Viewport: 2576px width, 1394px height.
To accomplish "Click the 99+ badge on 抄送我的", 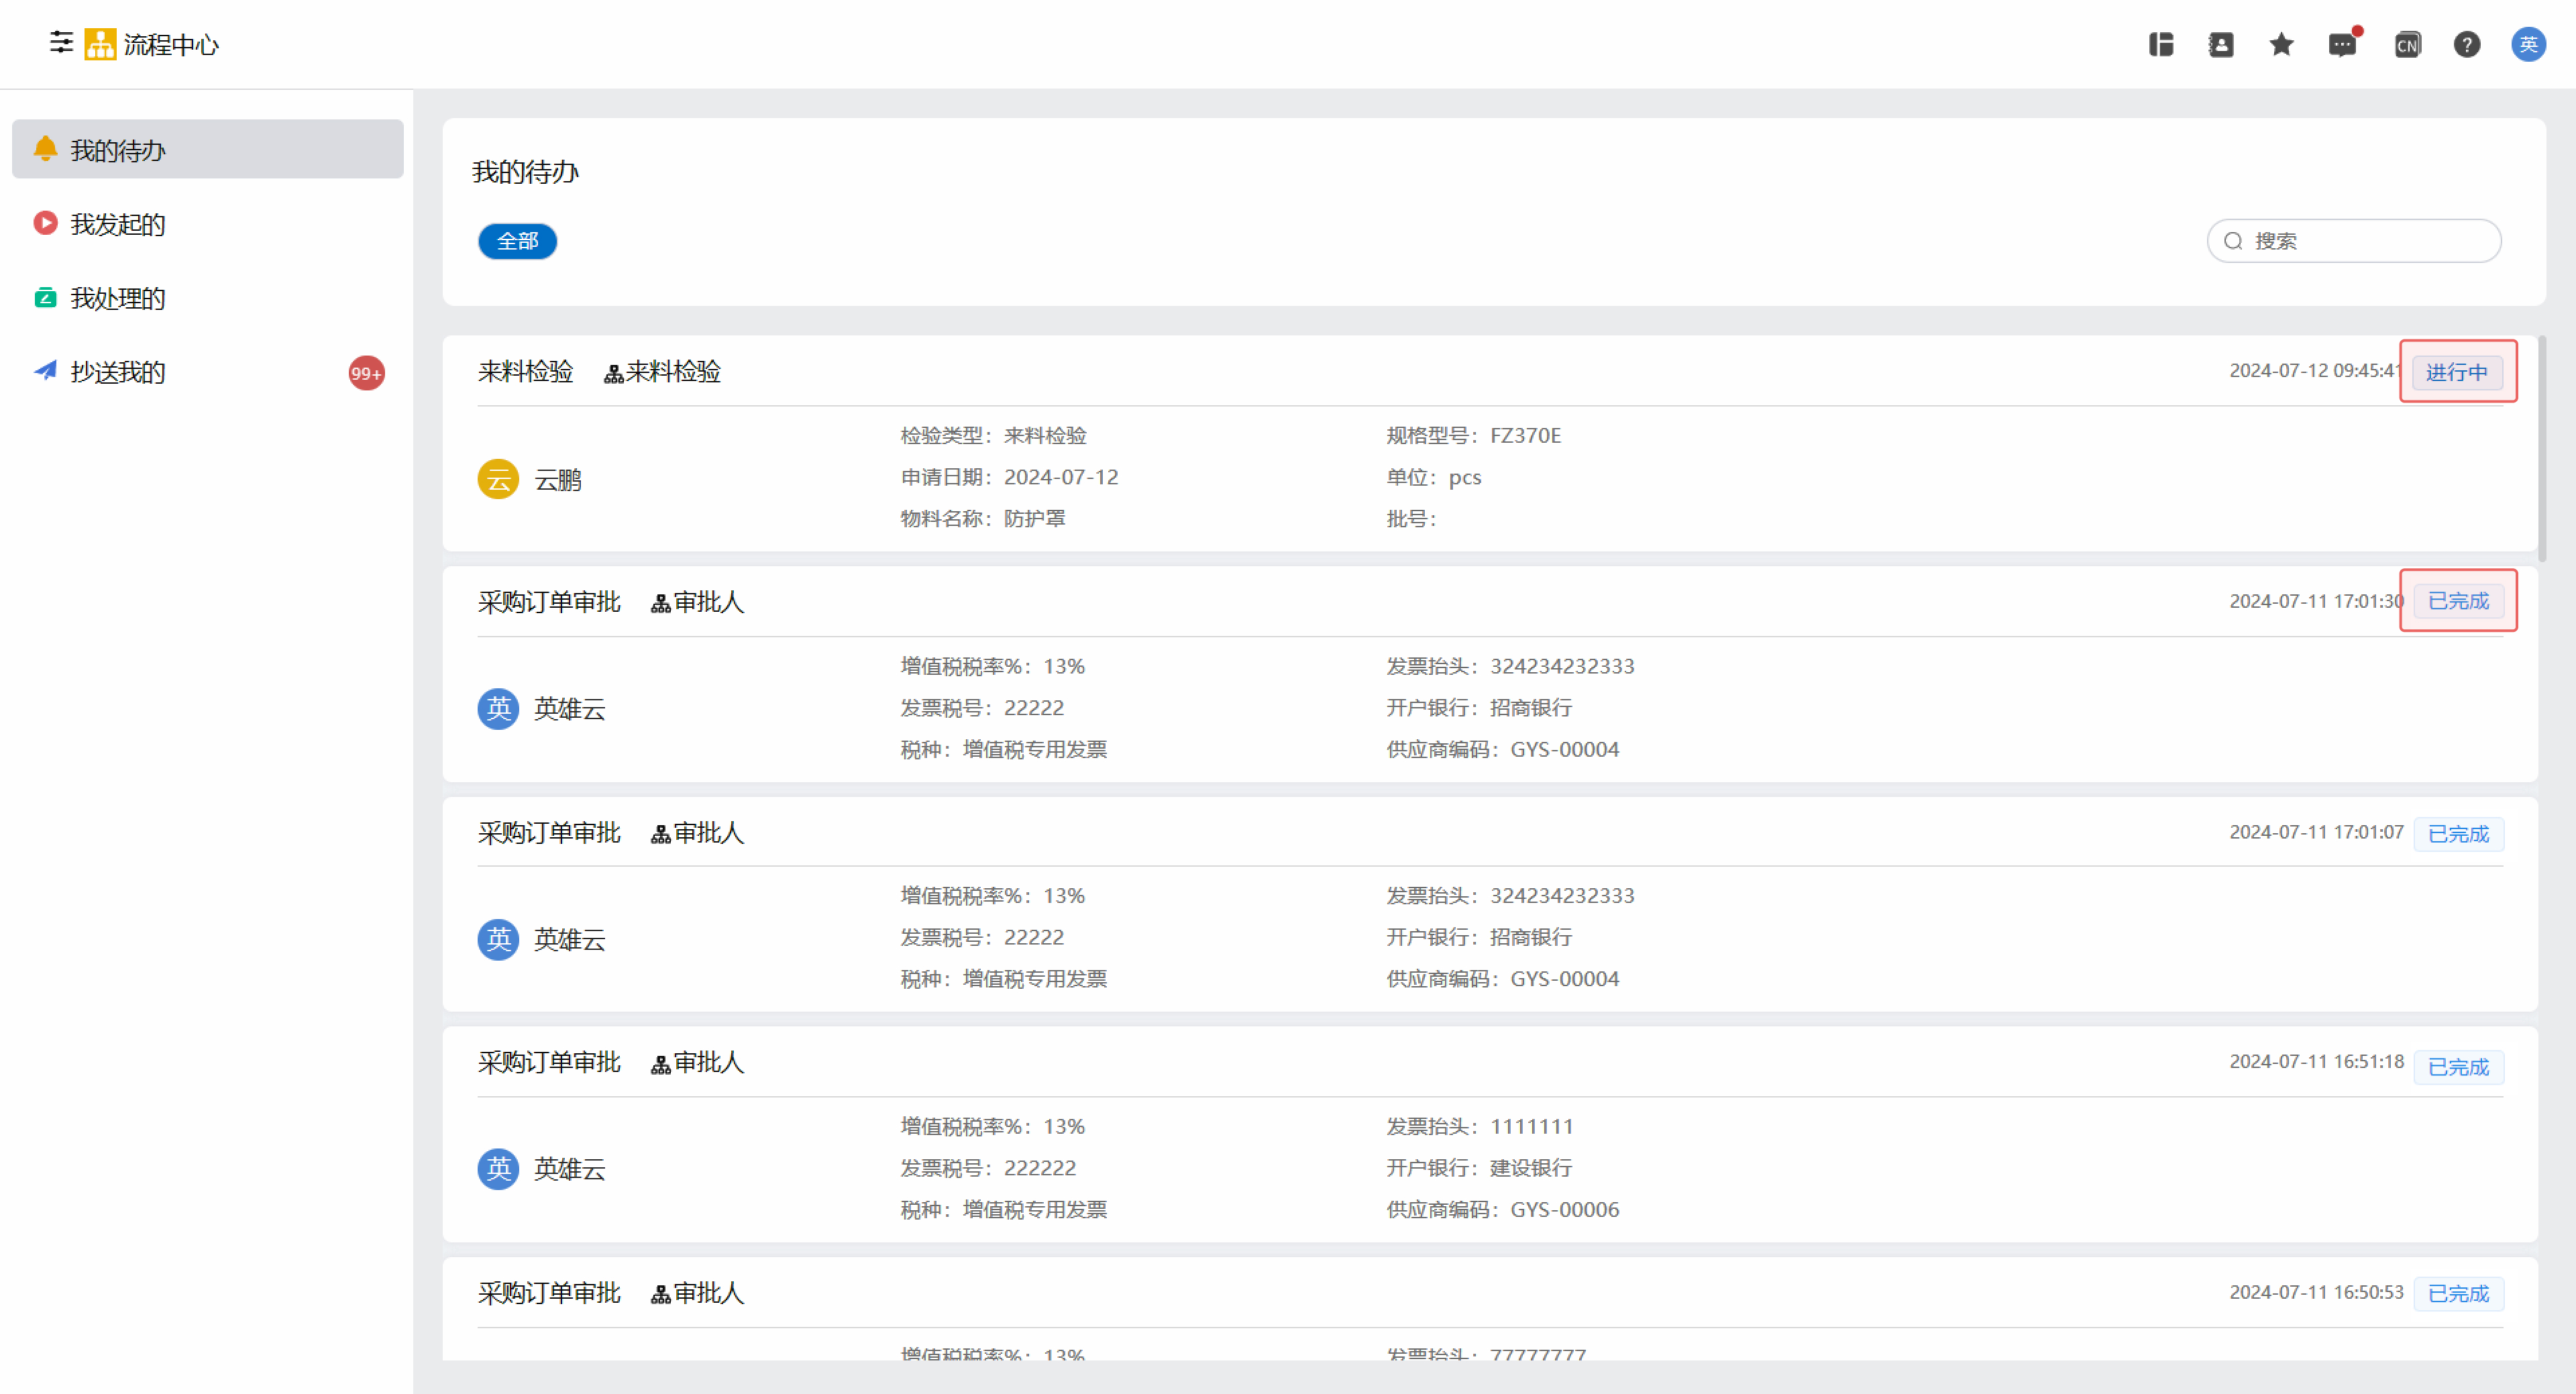I will 366,373.
